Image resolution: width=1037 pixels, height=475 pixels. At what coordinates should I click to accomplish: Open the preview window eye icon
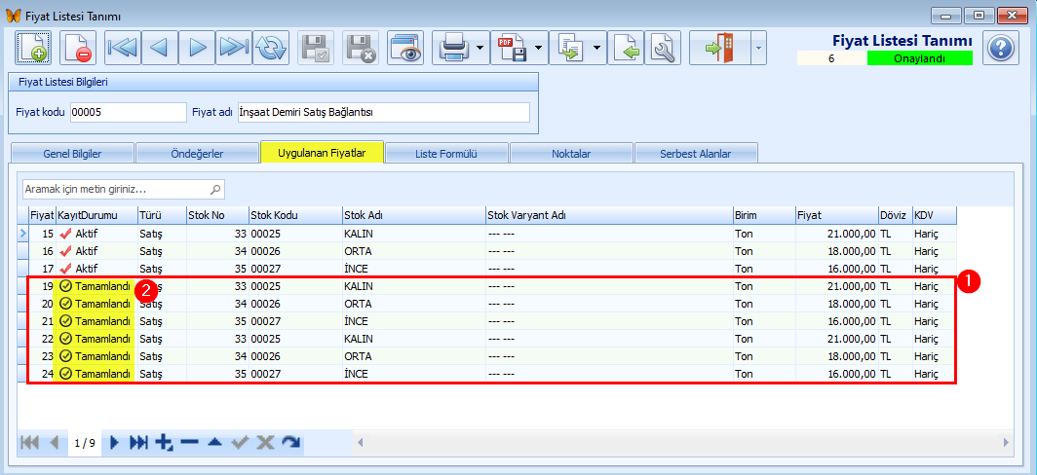coord(405,48)
